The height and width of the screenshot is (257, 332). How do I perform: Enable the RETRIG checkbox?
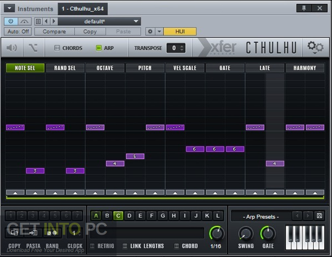92,246
